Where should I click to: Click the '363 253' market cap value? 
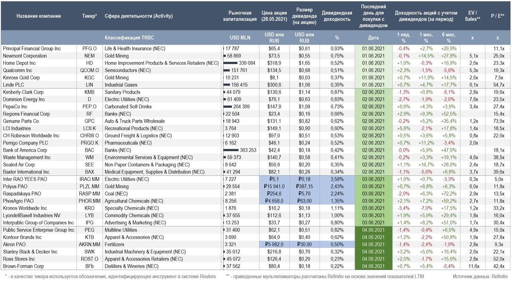247,150
